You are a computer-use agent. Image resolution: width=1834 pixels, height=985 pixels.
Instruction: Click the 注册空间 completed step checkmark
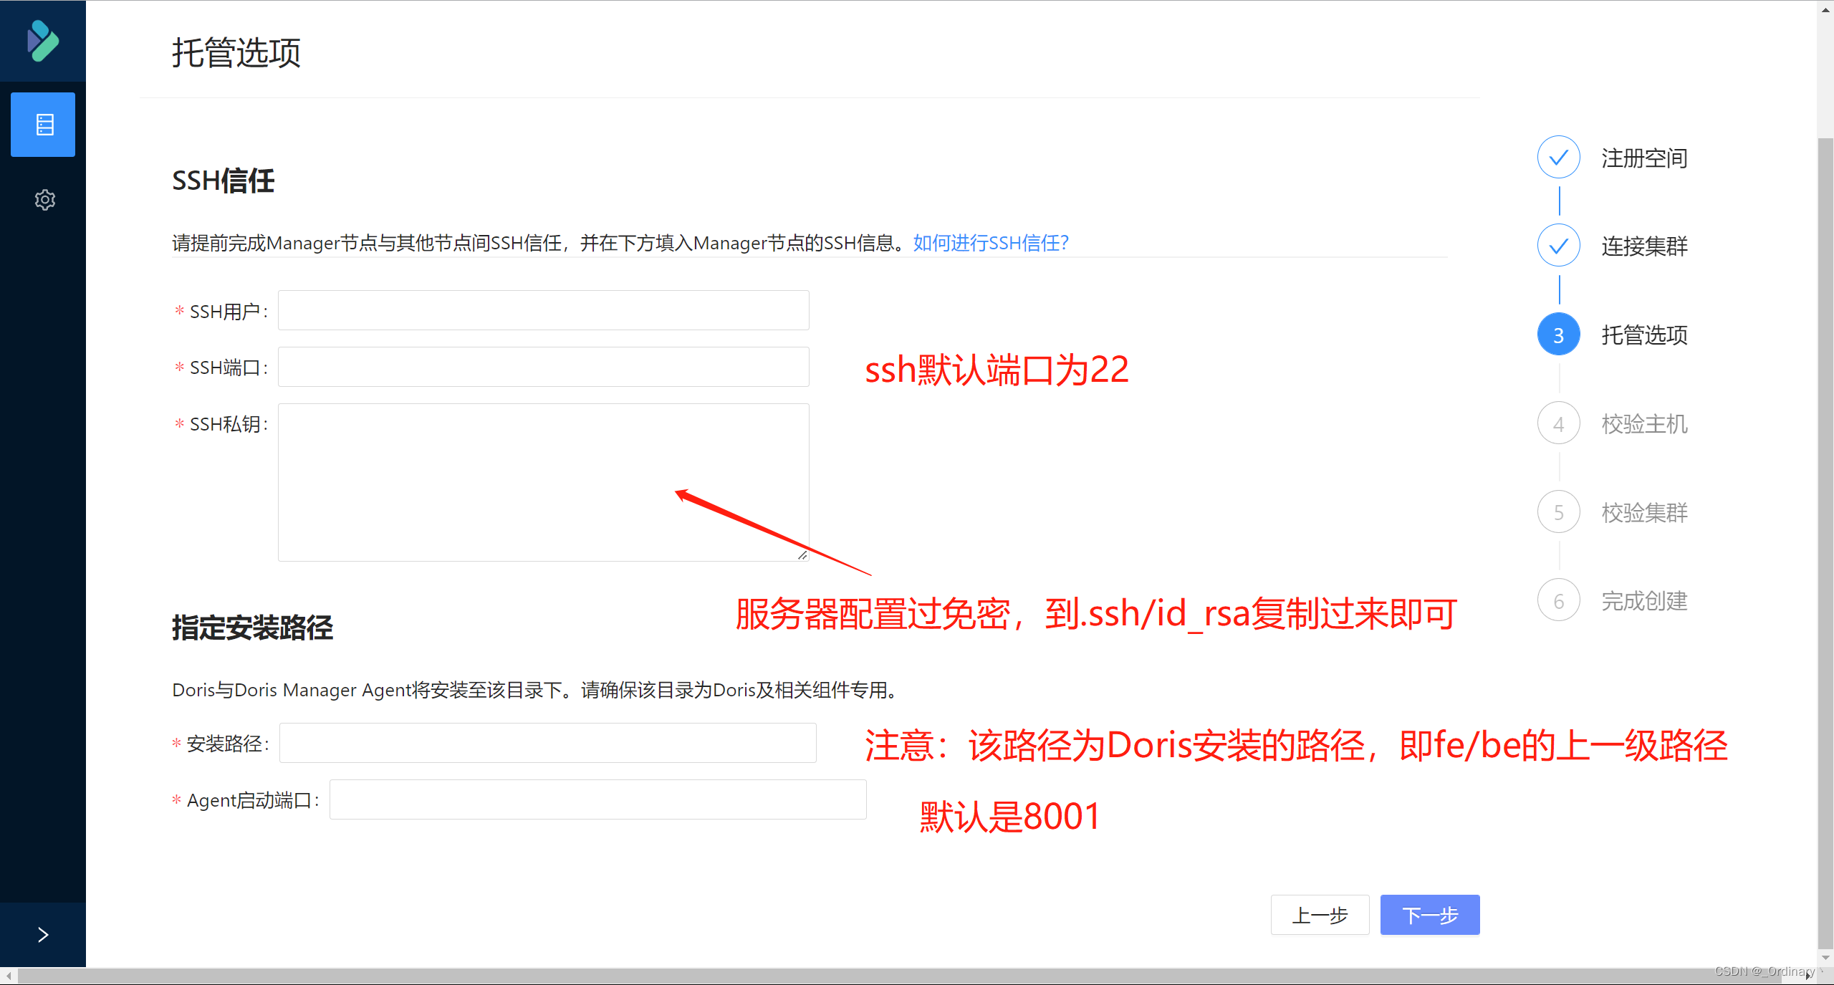1558,158
